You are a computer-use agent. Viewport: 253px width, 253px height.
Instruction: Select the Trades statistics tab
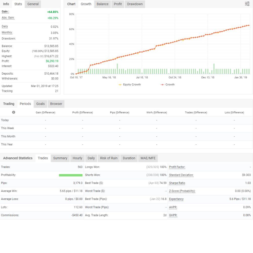[43, 158]
